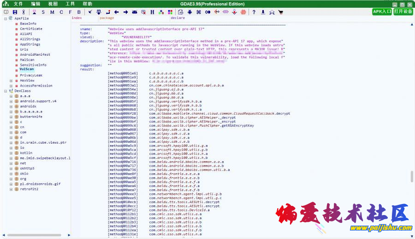Click the question mark help icon

pyautogui.click(x=254, y=12)
